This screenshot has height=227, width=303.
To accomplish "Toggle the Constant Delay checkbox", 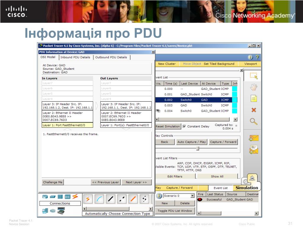I will [x=184, y=127].
